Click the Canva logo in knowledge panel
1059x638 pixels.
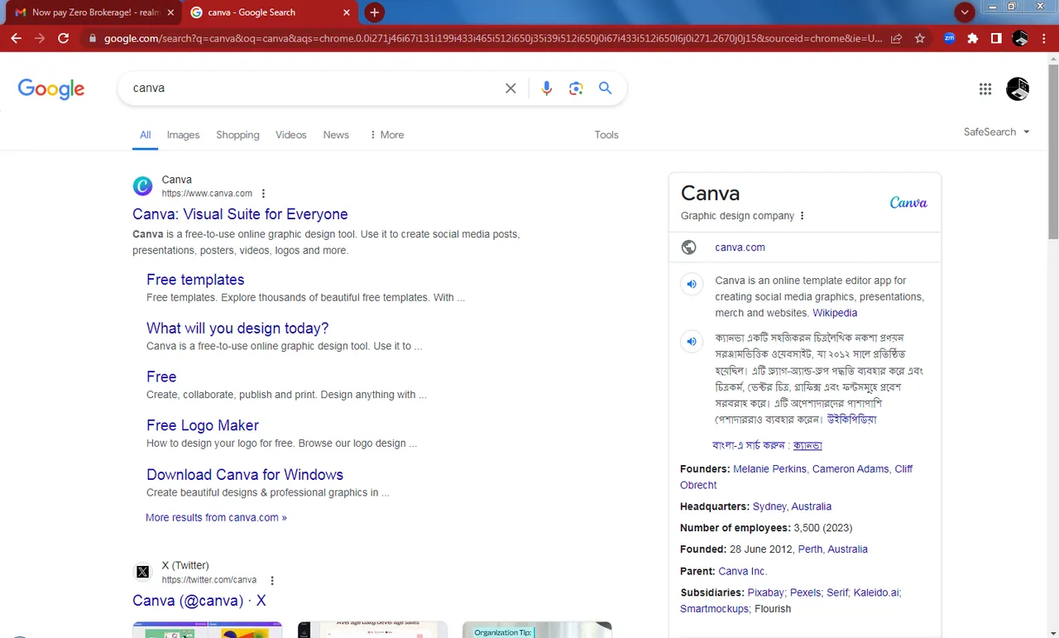(908, 203)
